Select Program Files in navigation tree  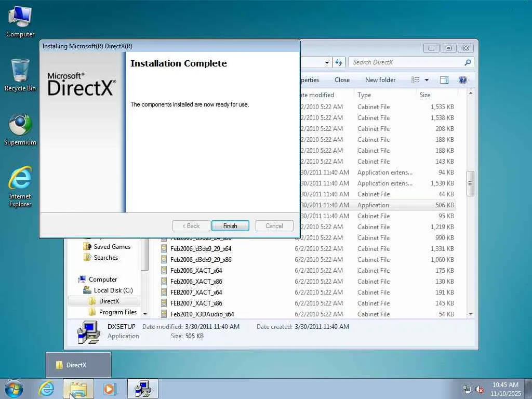point(118,312)
